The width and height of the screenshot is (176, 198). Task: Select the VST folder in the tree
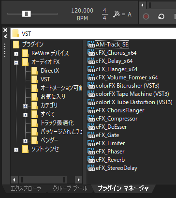[45, 79]
